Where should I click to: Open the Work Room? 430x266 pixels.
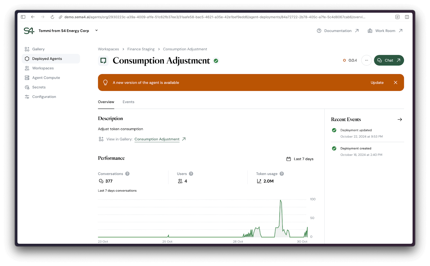(385, 31)
